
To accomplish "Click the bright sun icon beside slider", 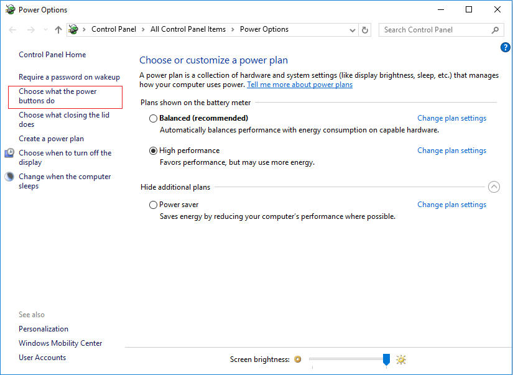I will (401, 359).
